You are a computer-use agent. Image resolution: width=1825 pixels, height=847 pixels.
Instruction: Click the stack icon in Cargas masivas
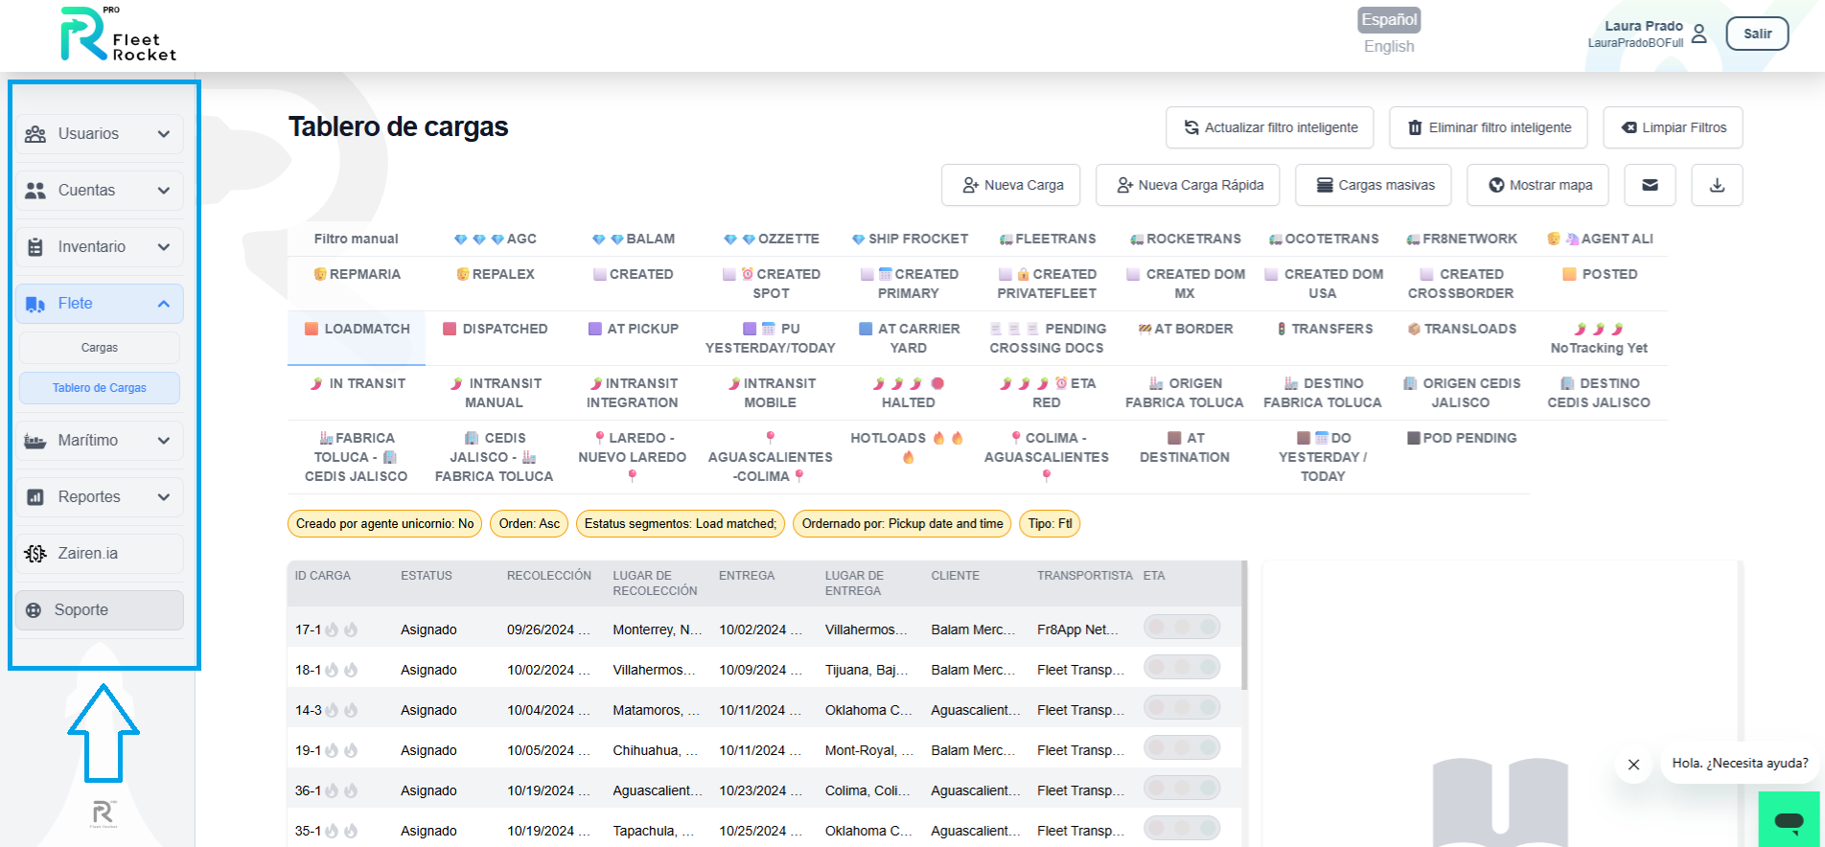1325,185
